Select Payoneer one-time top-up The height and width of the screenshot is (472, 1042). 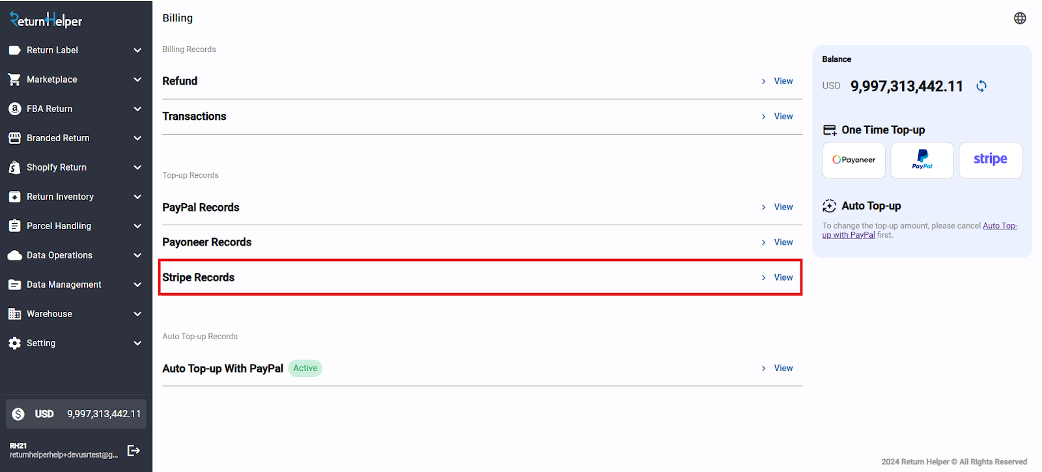854,160
